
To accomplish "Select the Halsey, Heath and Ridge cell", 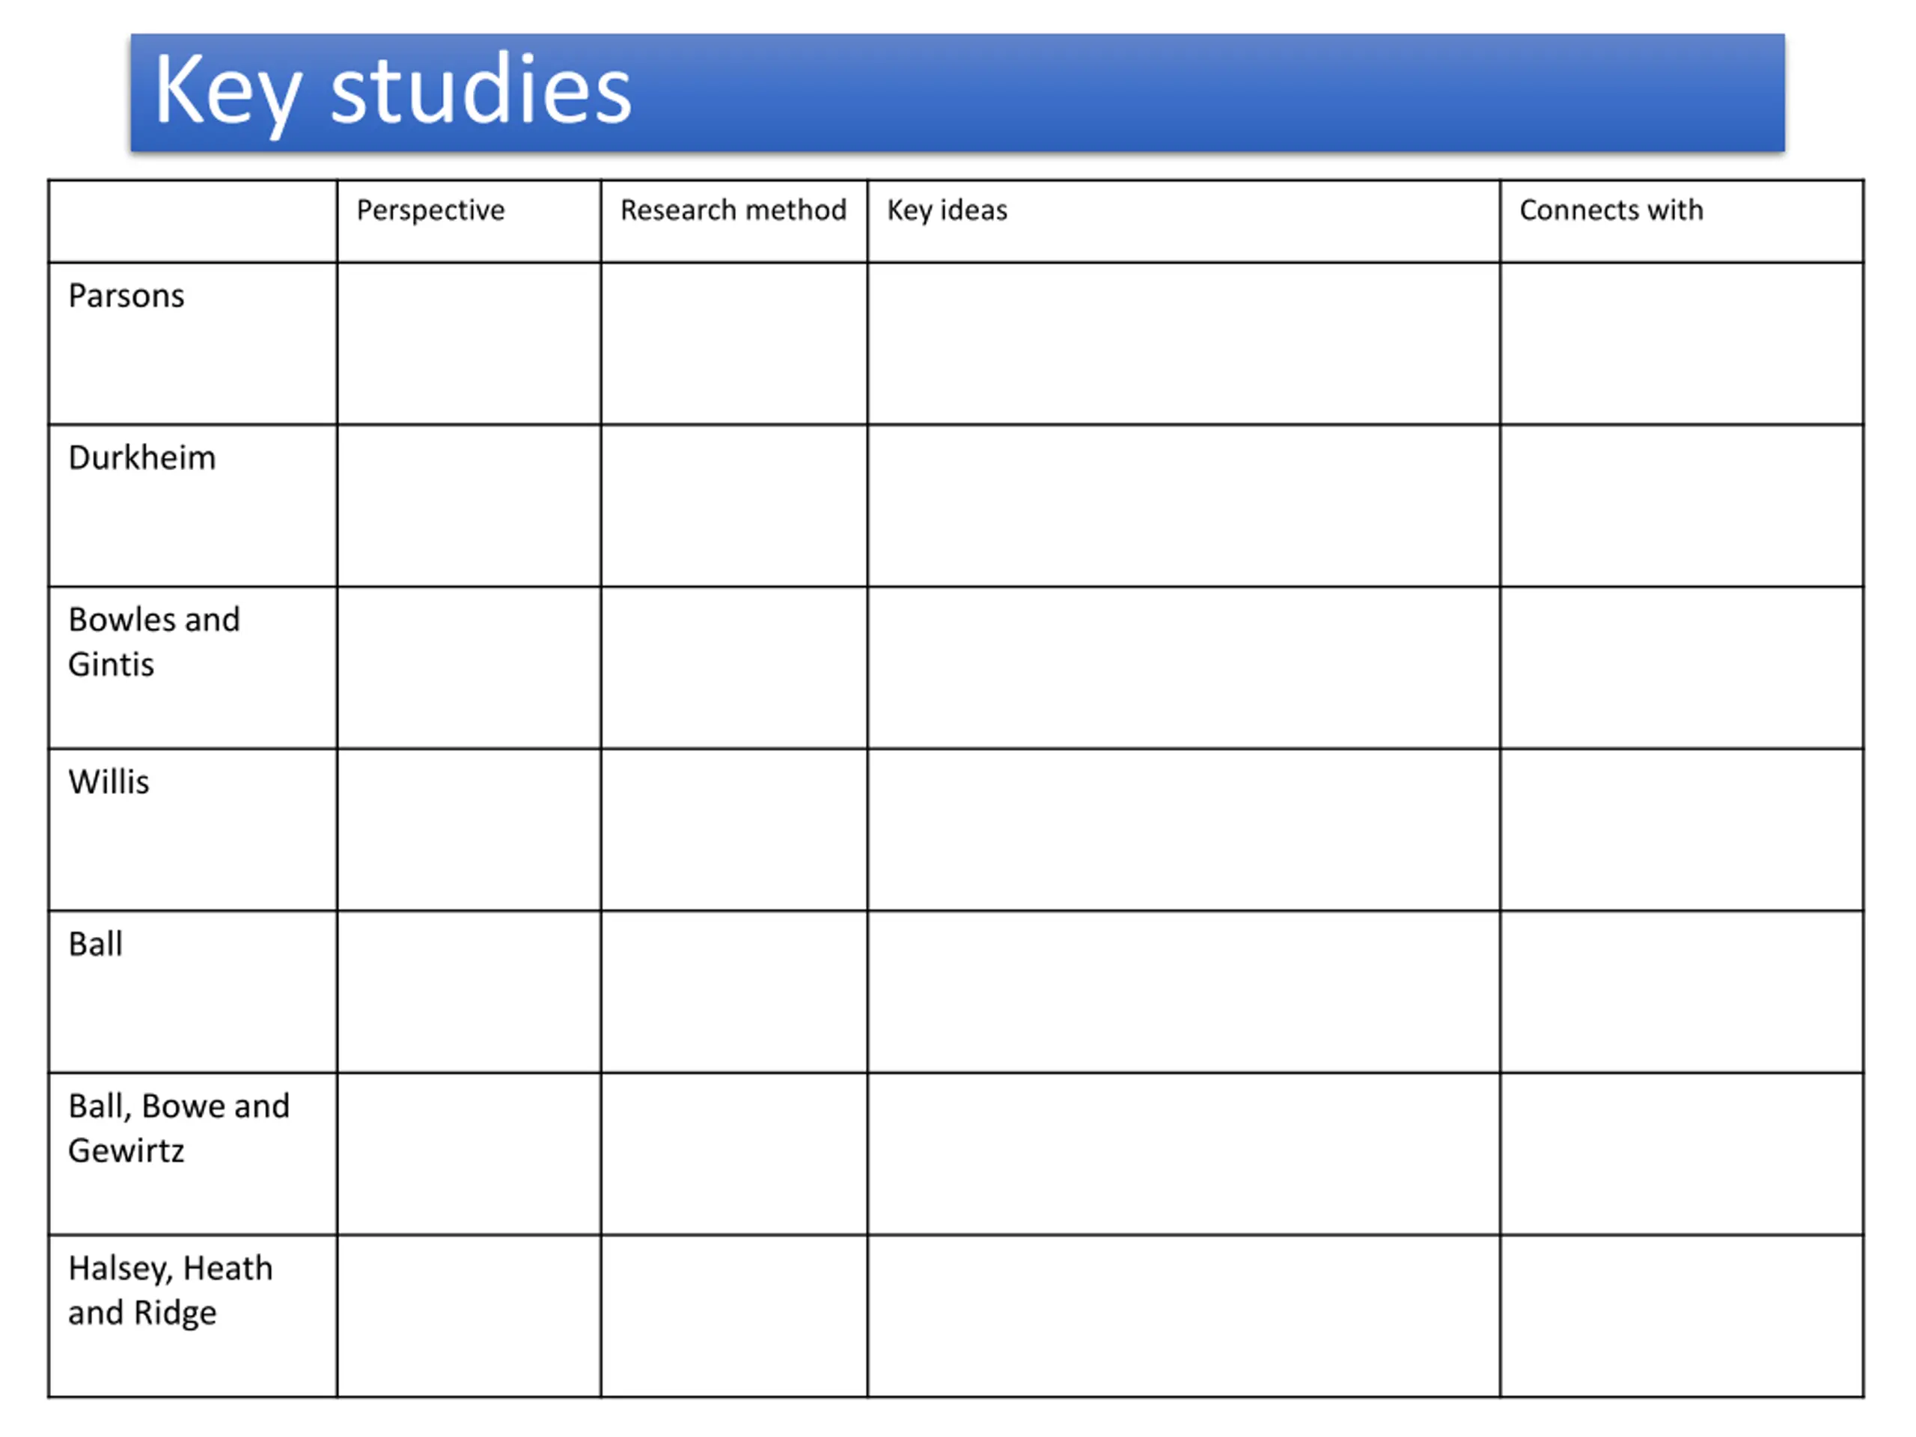I will (192, 1315).
